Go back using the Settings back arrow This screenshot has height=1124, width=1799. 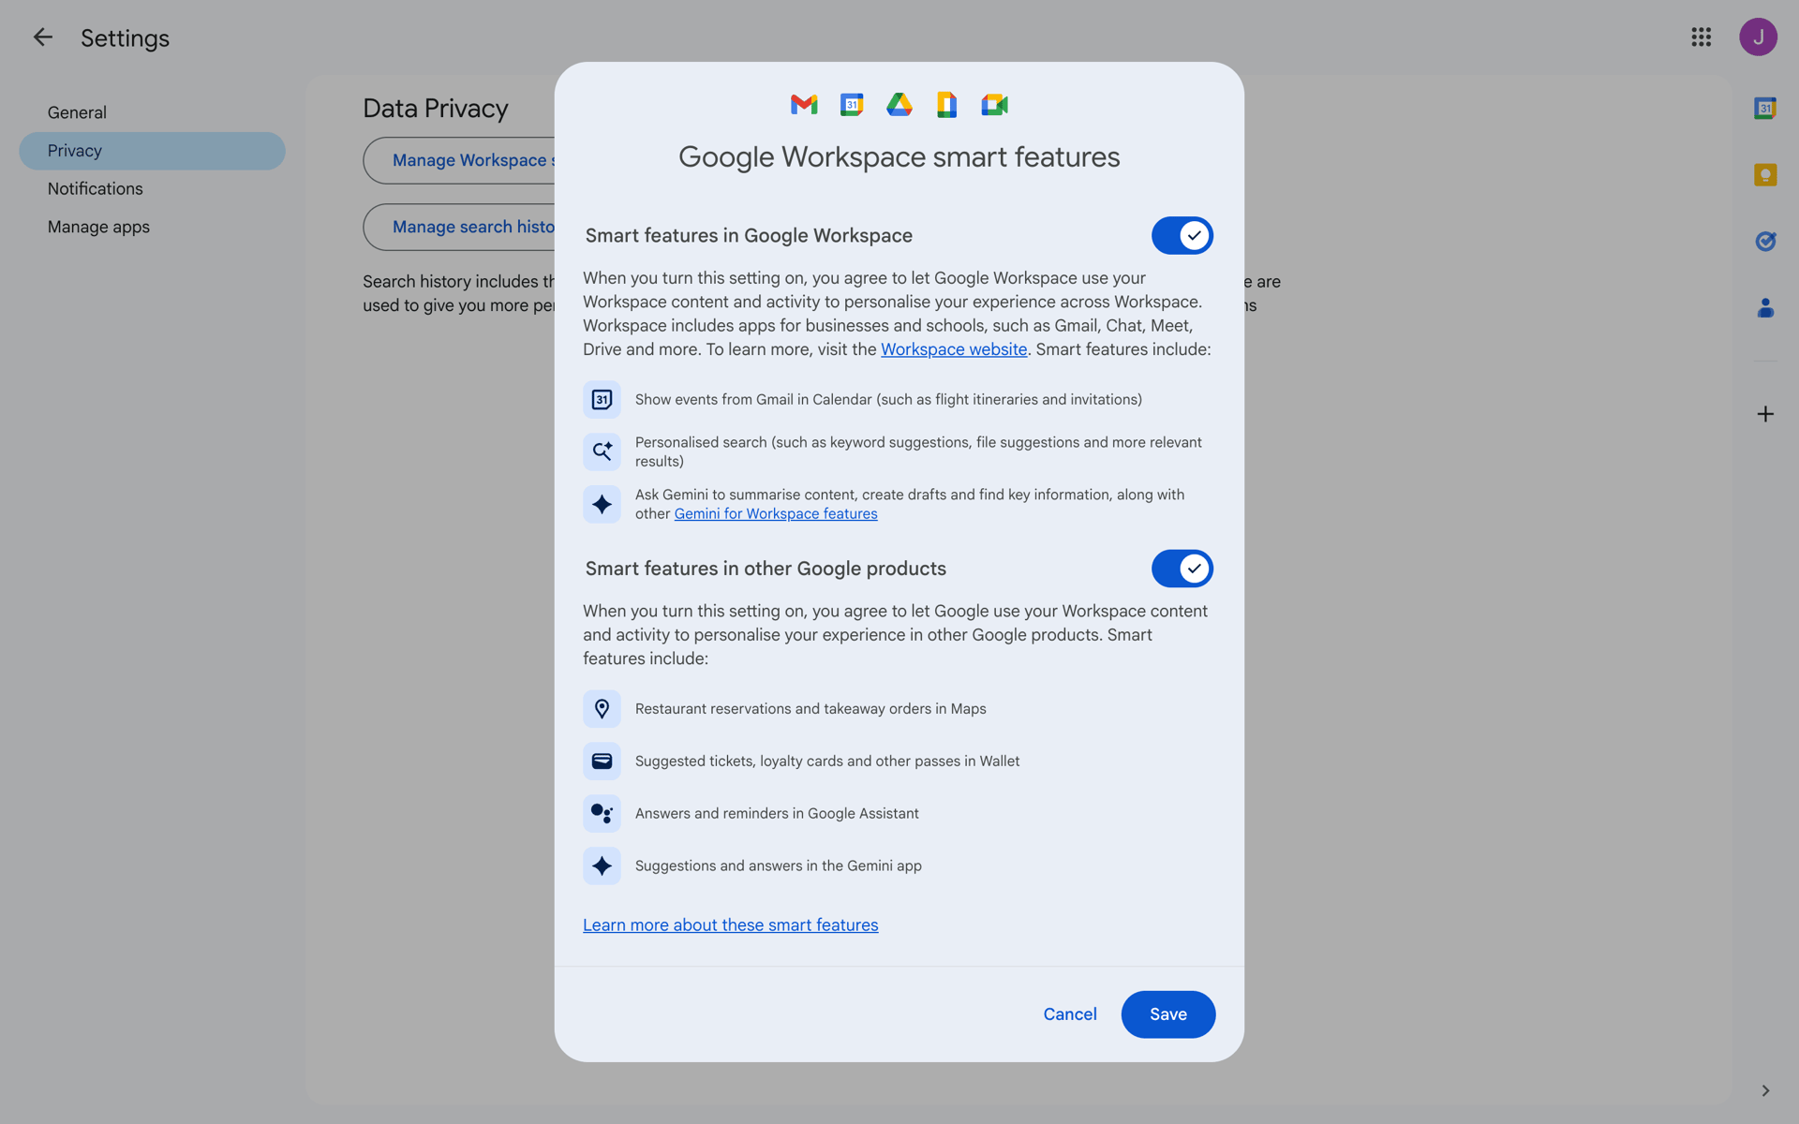pyautogui.click(x=42, y=37)
